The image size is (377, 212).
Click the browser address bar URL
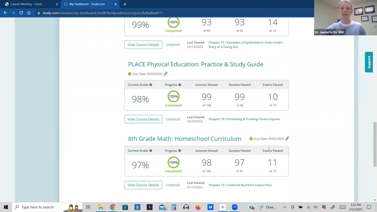click(x=102, y=13)
